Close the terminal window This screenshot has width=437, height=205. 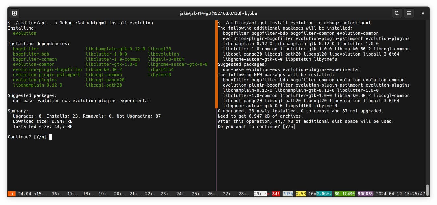423,13
